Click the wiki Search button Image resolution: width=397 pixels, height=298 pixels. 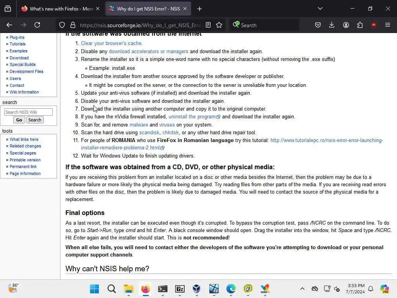click(x=35, y=120)
